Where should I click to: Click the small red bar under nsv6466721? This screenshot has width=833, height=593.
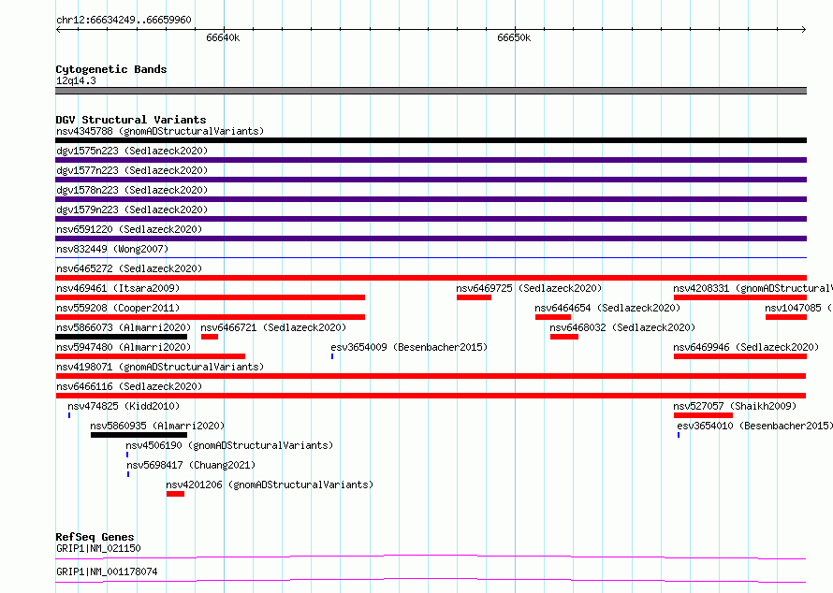coord(210,337)
